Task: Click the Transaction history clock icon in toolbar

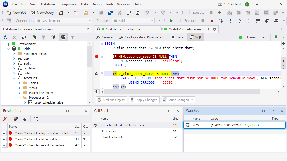Action: click(x=220, y=13)
